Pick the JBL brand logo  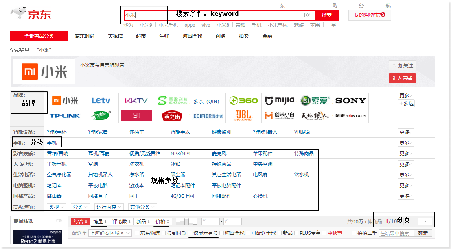(x=243, y=115)
